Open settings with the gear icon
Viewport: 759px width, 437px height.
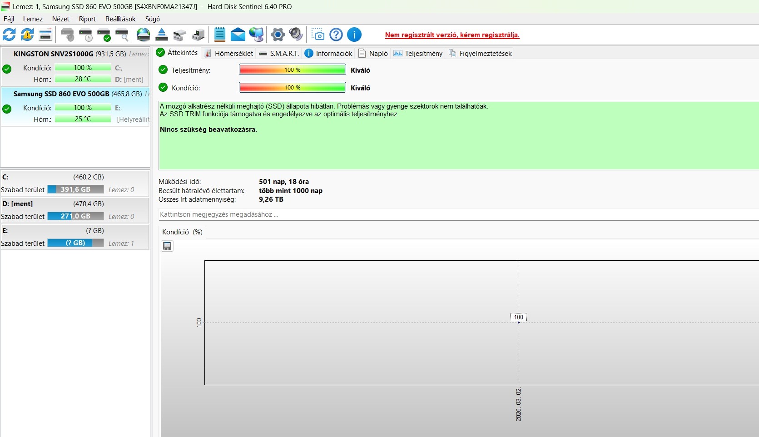pyautogui.click(x=278, y=35)
